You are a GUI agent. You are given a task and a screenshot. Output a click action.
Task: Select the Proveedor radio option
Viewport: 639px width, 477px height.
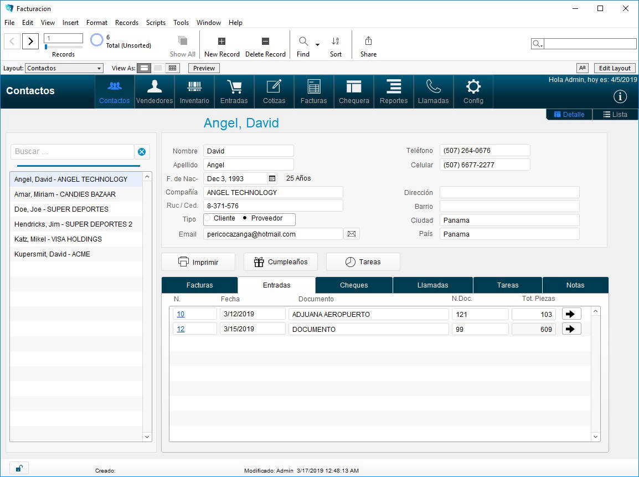click(x=245, y=218)
